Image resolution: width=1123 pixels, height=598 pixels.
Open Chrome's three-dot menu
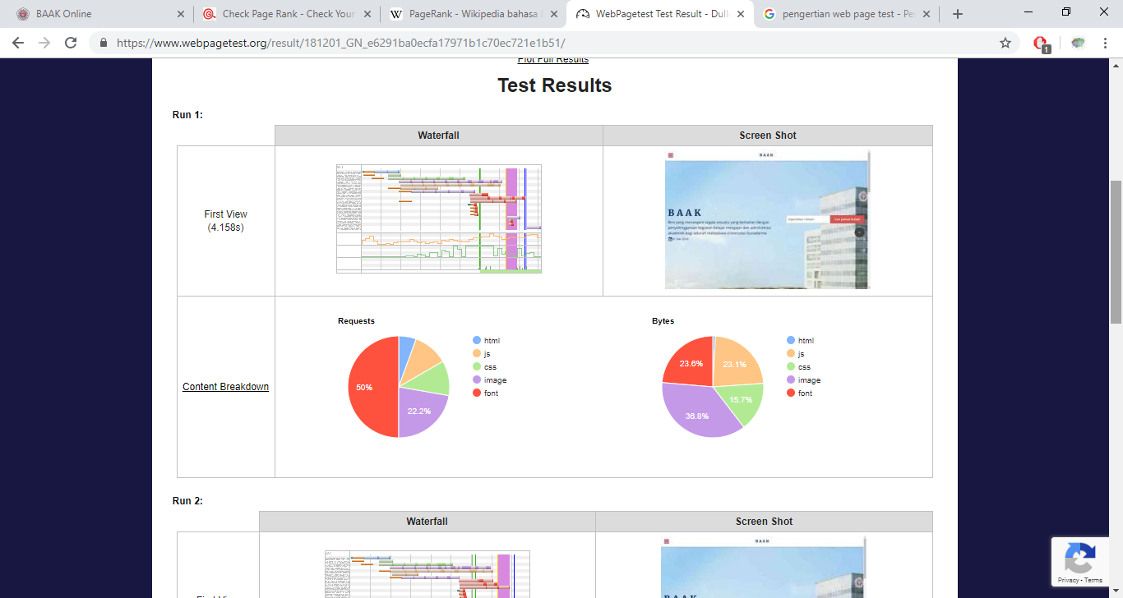pos(1104,43)
